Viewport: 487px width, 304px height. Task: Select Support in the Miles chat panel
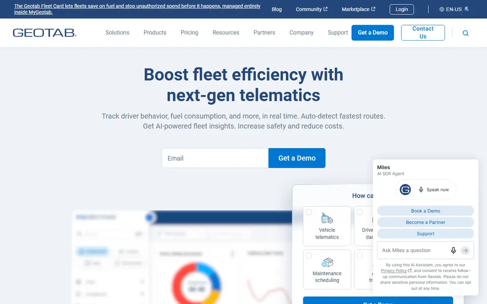click(x=425, y=234)
